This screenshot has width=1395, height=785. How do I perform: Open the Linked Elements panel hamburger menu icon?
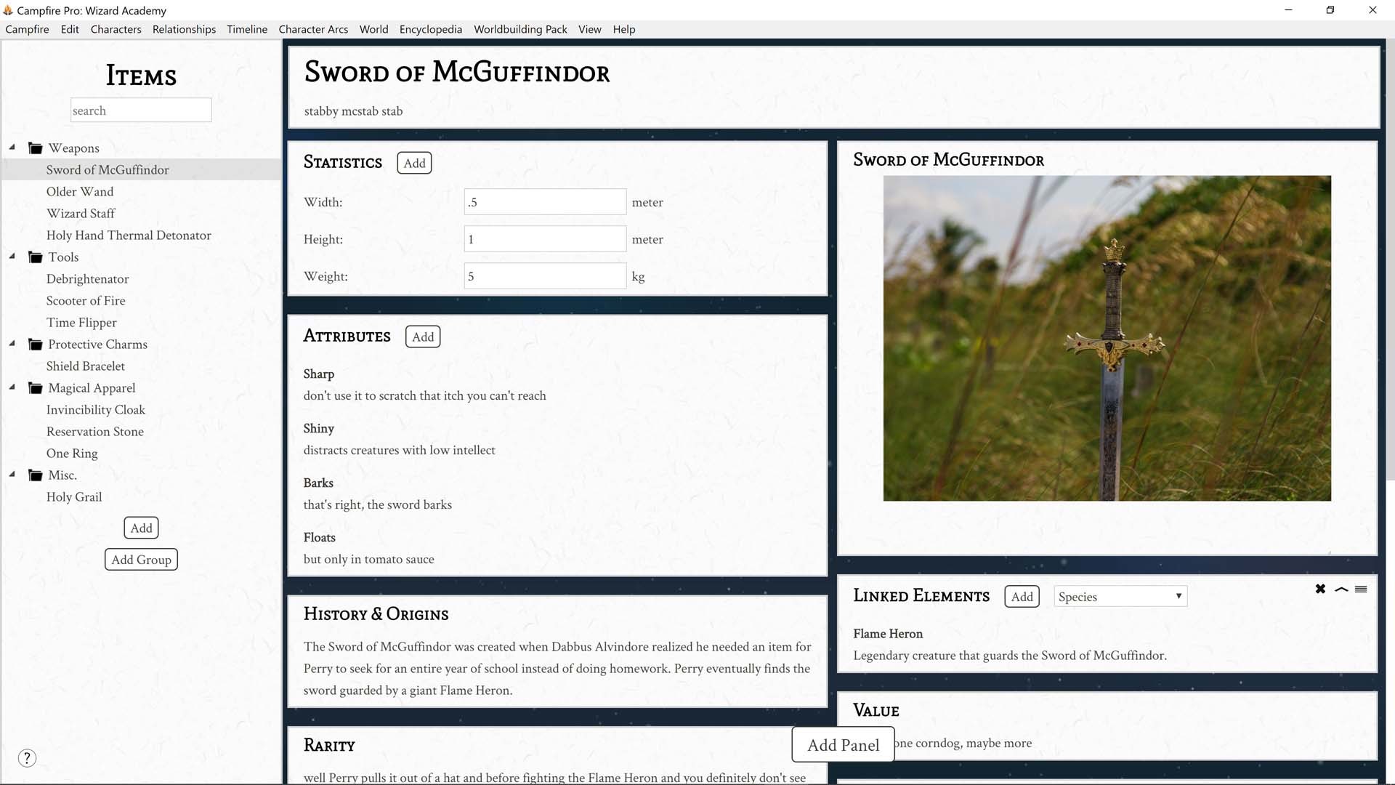pyautogui.click(x=1359, y=589)
